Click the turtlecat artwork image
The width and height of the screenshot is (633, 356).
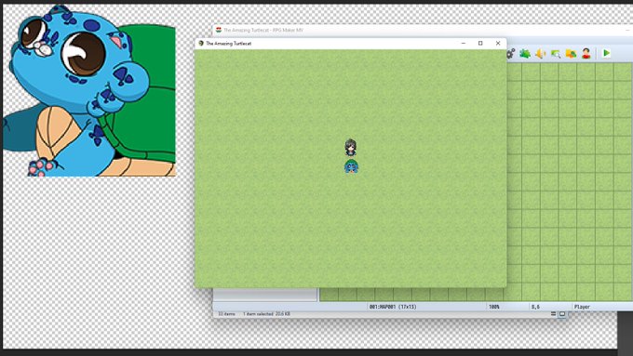coord(89,91)
